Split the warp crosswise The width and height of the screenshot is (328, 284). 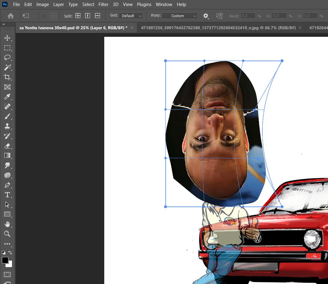click(x=78, y=16)
